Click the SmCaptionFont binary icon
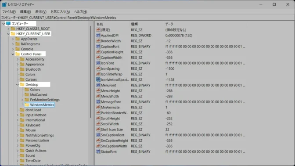The width and height of the screenshot is (295, 166). [98, 135]
